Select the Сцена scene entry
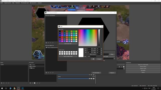Viewport: 161px width, 90px height. [14, 64]
